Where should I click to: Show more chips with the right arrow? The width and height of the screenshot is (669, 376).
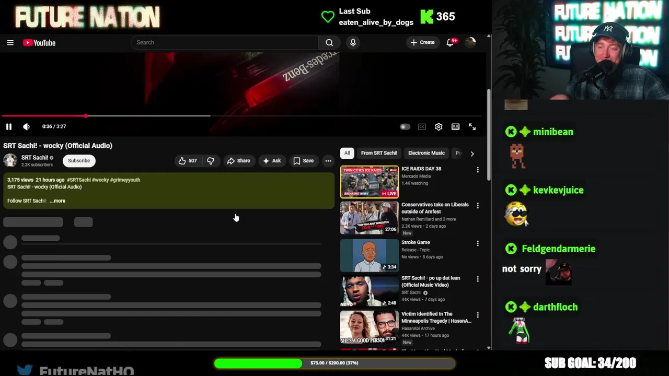[472, 154]
